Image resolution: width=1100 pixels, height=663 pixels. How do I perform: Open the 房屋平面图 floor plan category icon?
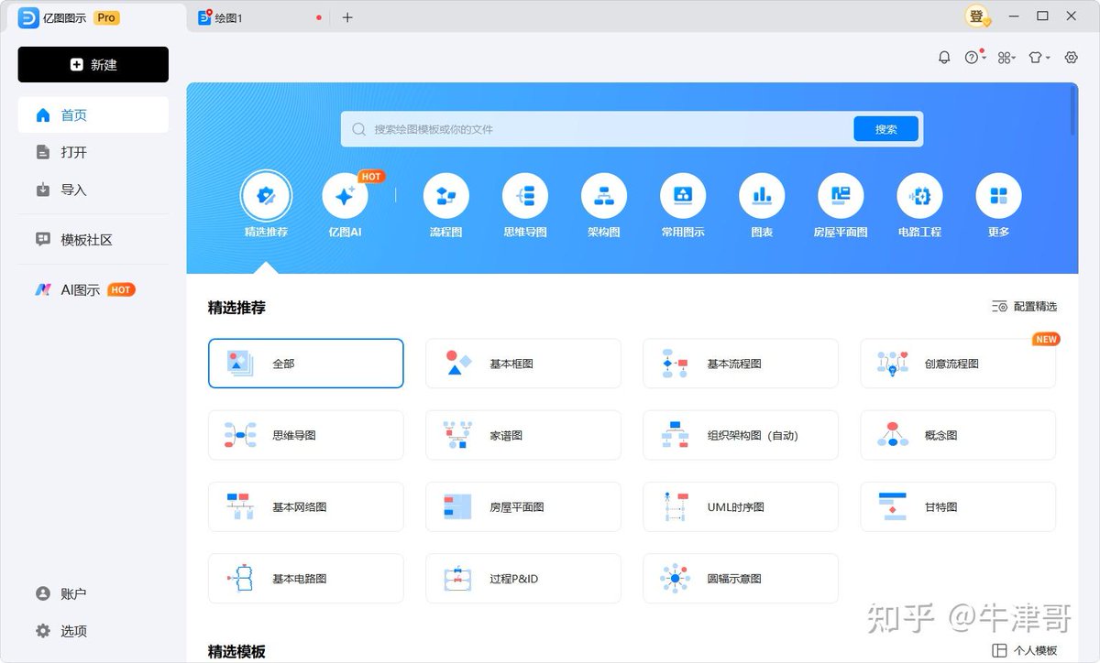841,196
